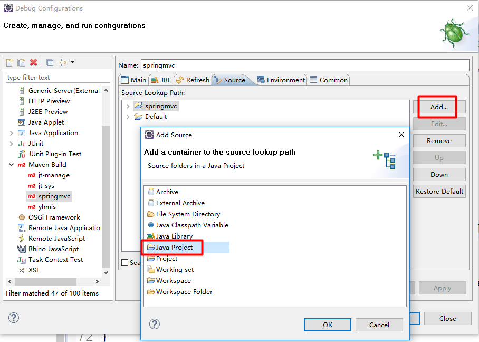Switch to the Refresh tab
Image resolution: width=479 pixels, height=342 pixels.
193,80
